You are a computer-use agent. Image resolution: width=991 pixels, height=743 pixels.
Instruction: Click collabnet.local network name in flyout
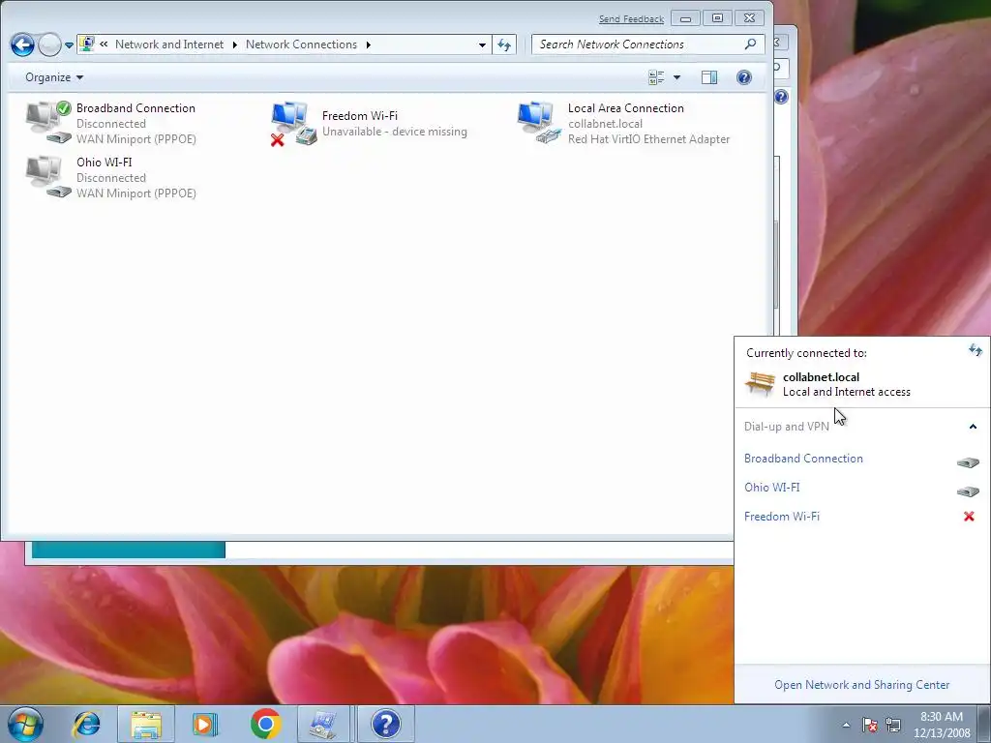821,377
